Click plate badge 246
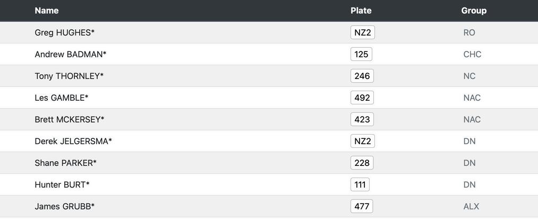Viewport: 538px width, 221px height. (362, 76)
